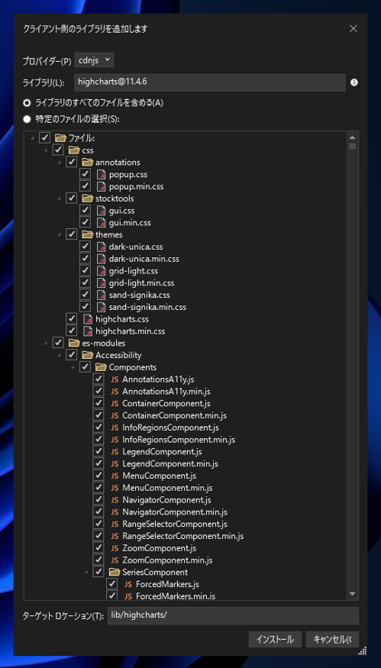Click the stocktools folder icon
This screenshot has height=668, width=381.
pyautogui.click(x=88, y=198)
